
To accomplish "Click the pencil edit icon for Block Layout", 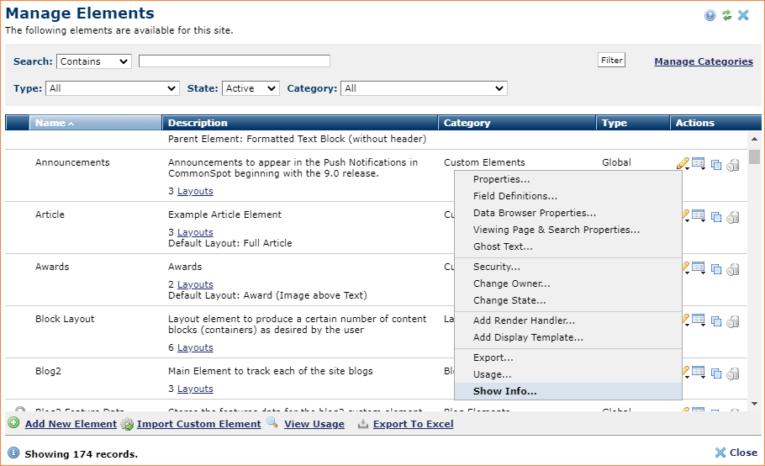I will click(x=685, y=320).
